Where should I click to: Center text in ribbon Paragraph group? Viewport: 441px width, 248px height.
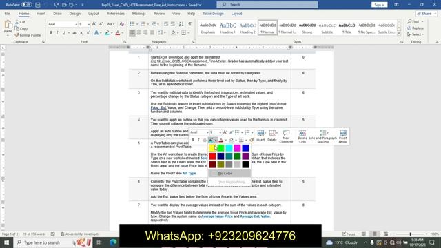139,33
